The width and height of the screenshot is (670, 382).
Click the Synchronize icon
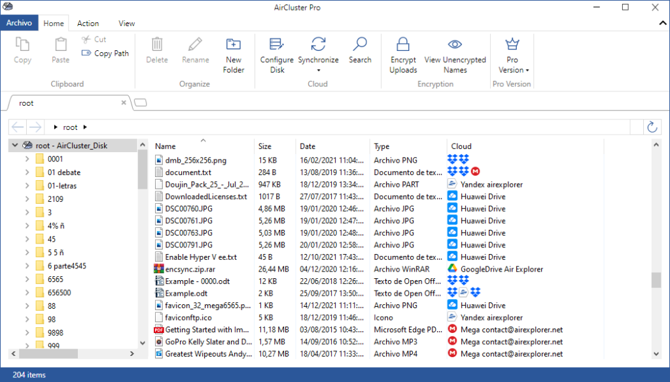319,44
